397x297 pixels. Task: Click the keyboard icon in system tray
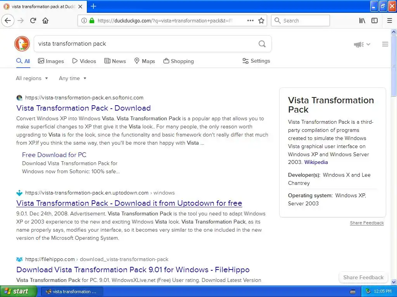tap(353, 292)
